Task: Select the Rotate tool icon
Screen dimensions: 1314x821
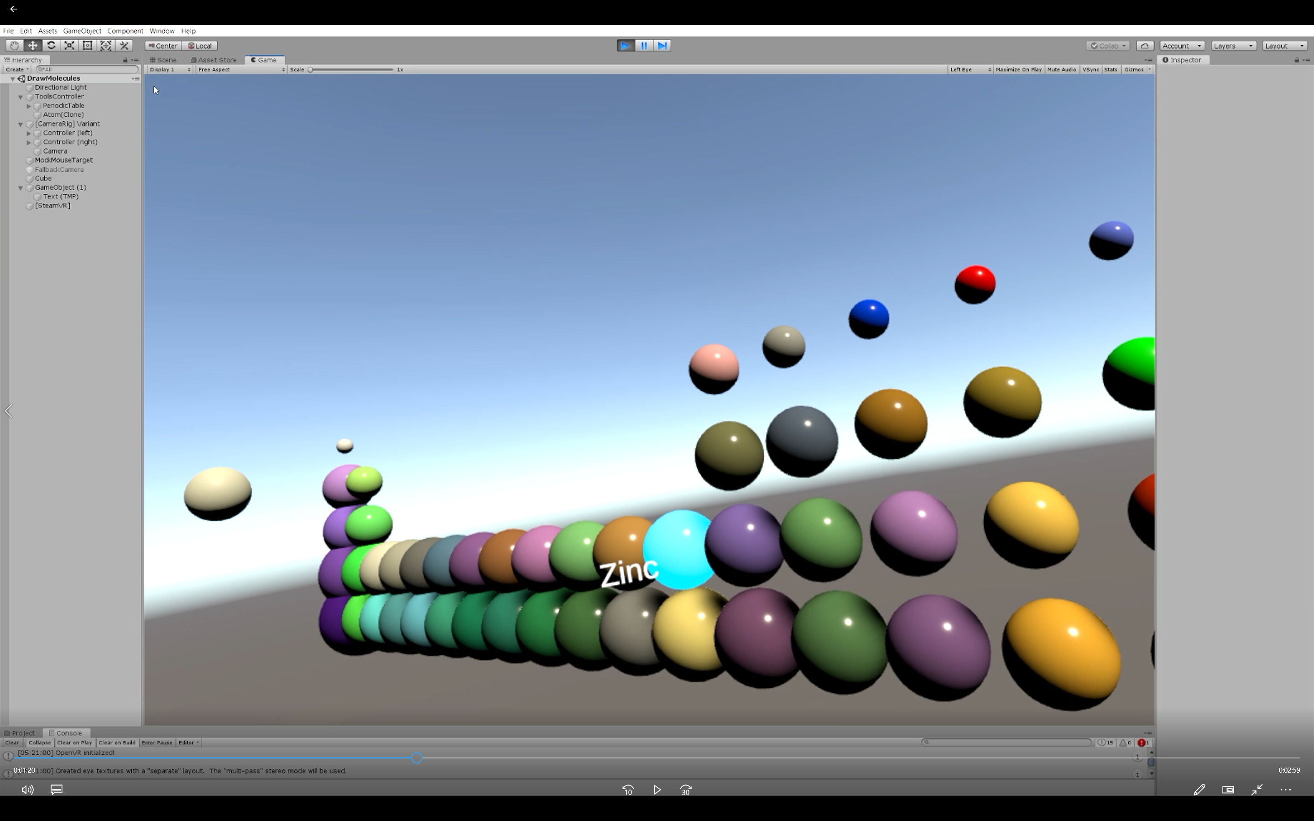Action: [51, 46]
